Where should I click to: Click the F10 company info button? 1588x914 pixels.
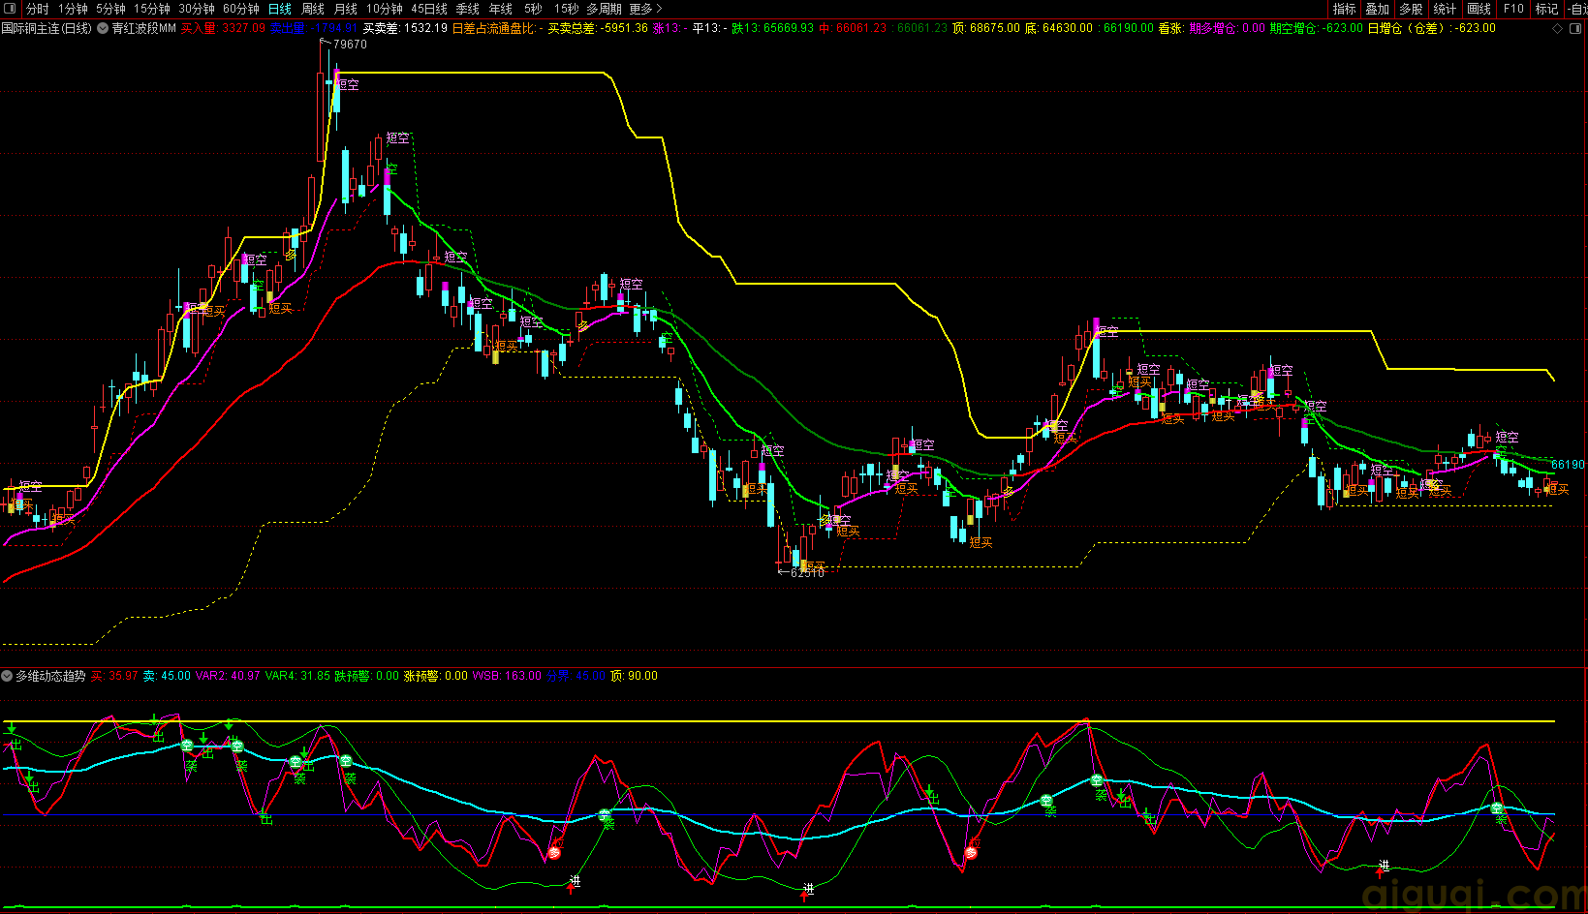click(1513, 9)
